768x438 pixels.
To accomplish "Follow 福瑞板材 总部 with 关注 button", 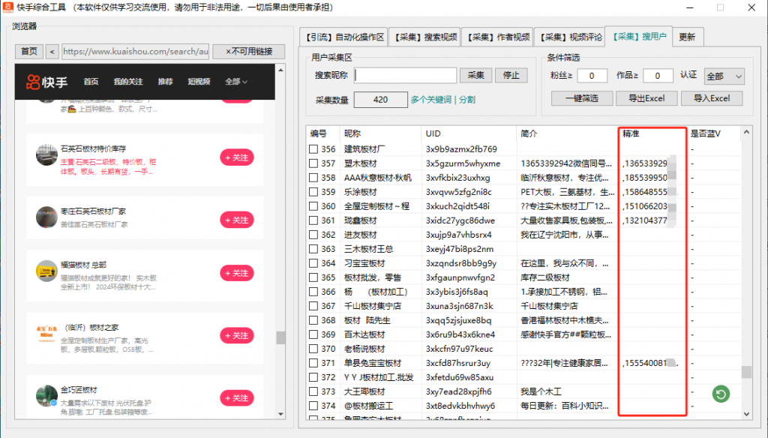I will click(x=236, y=273).
